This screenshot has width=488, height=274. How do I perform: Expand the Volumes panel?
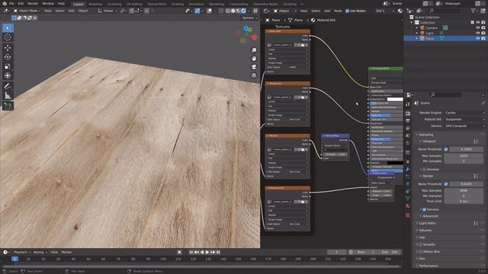(425, 230)
